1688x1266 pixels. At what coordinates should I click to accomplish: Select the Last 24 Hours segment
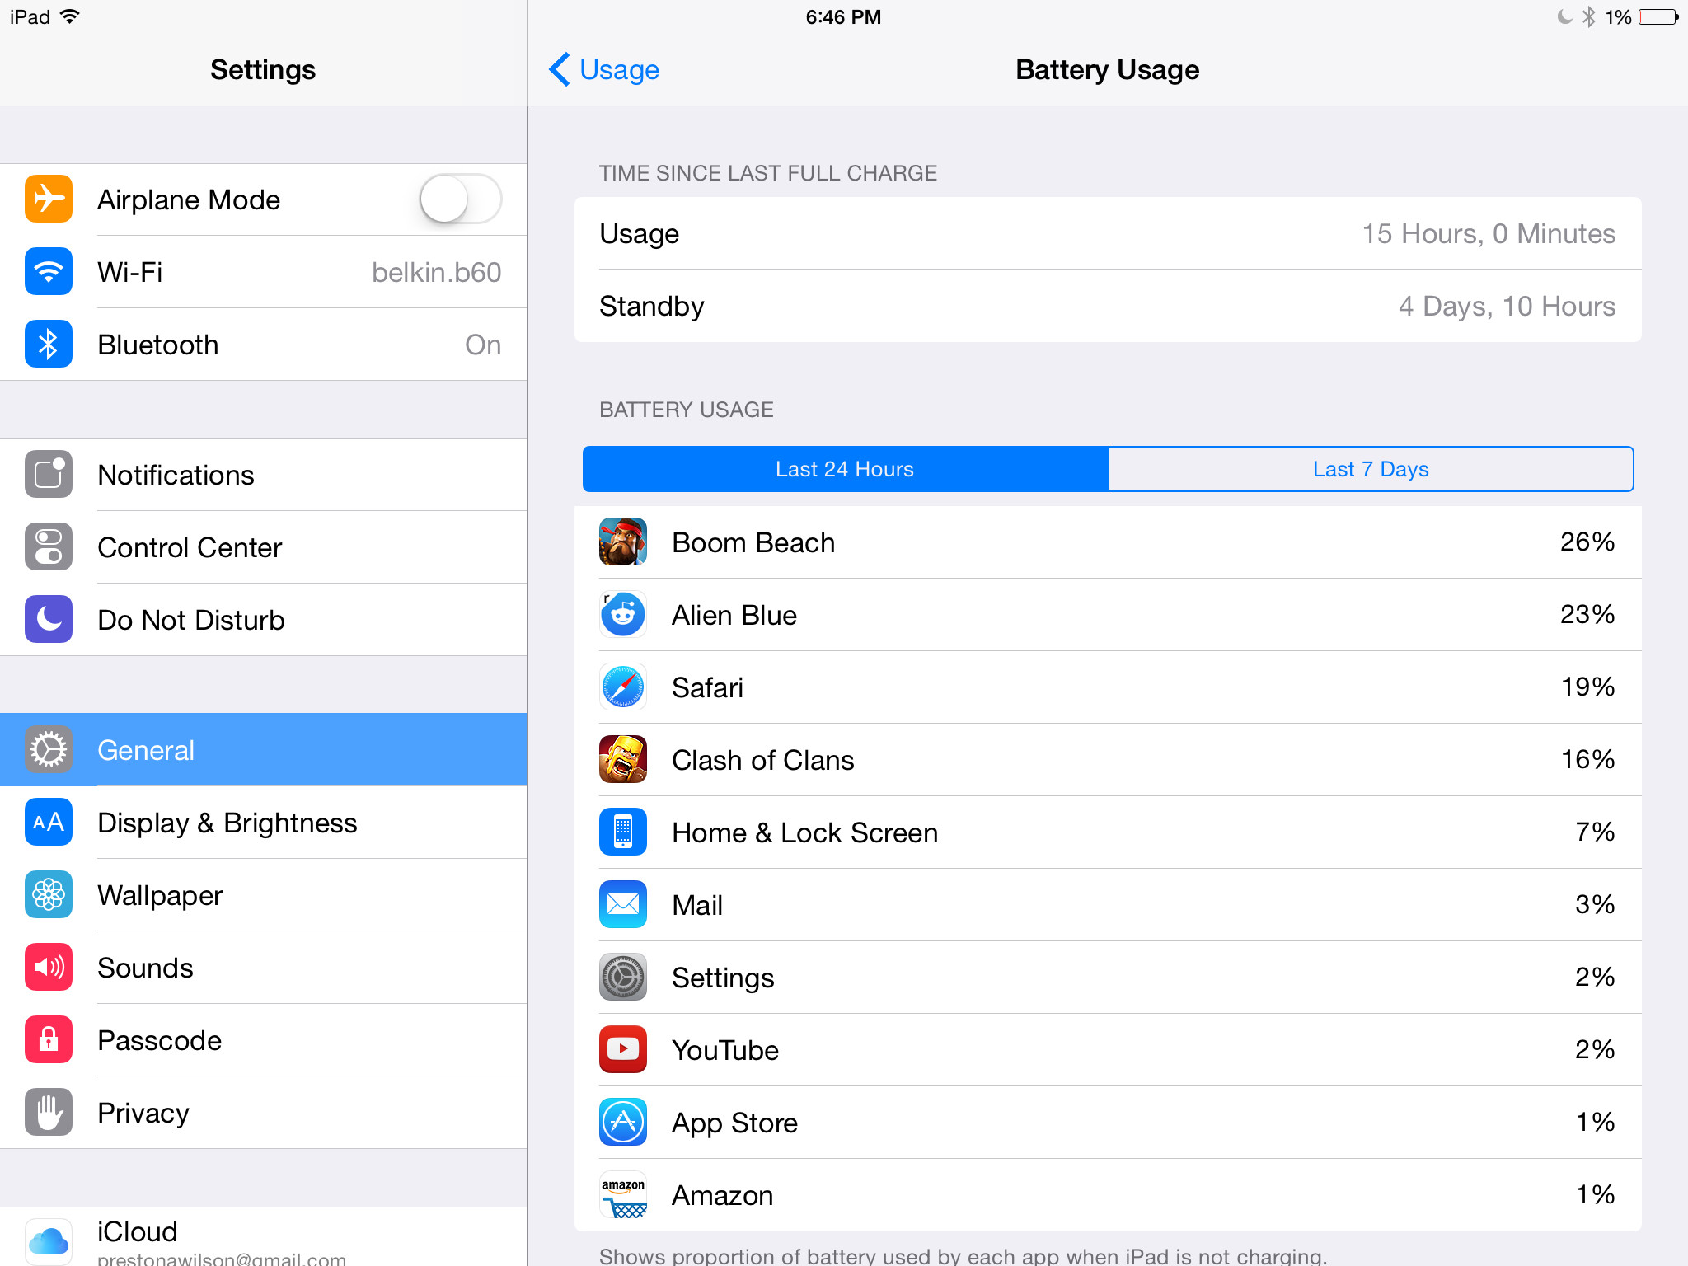pyautogui.click(x=845, y=469)
